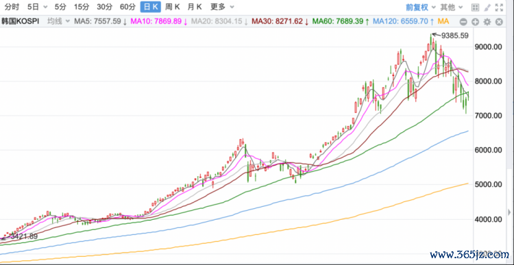Click the 9385.59 high price label
The image size is (514, 265).
click(455, 36)
